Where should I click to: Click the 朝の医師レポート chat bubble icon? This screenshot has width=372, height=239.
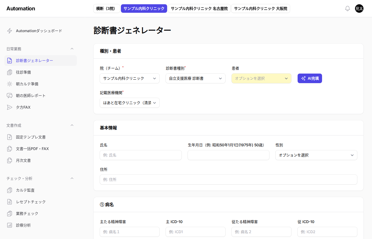pyautogui.click(x=10, y=96)
